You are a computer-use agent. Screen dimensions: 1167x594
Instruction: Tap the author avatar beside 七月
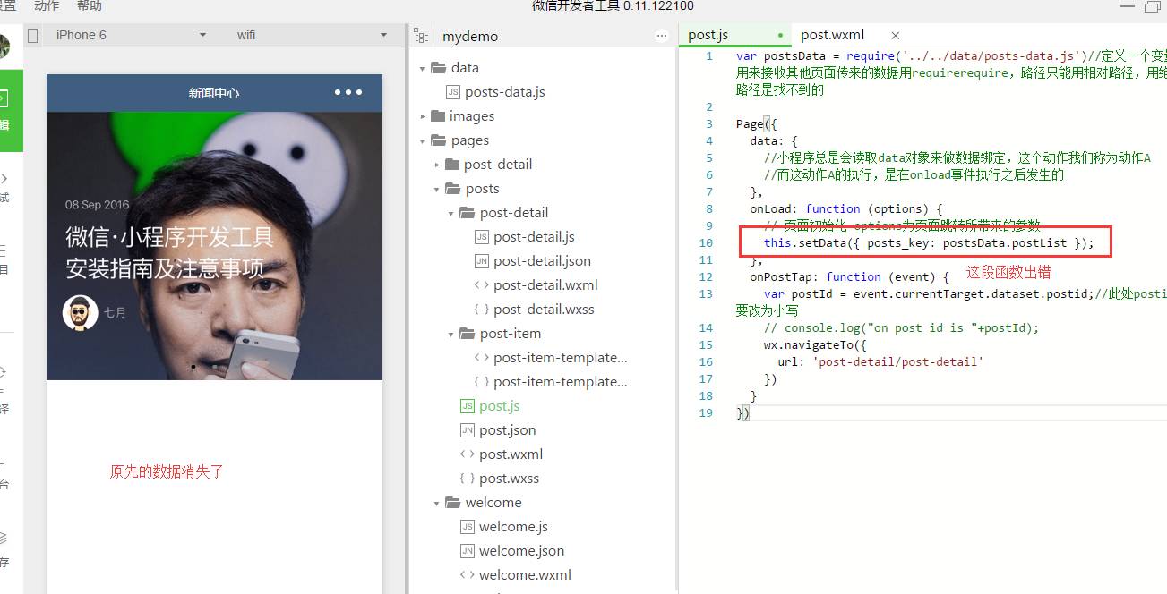[80, 313]
